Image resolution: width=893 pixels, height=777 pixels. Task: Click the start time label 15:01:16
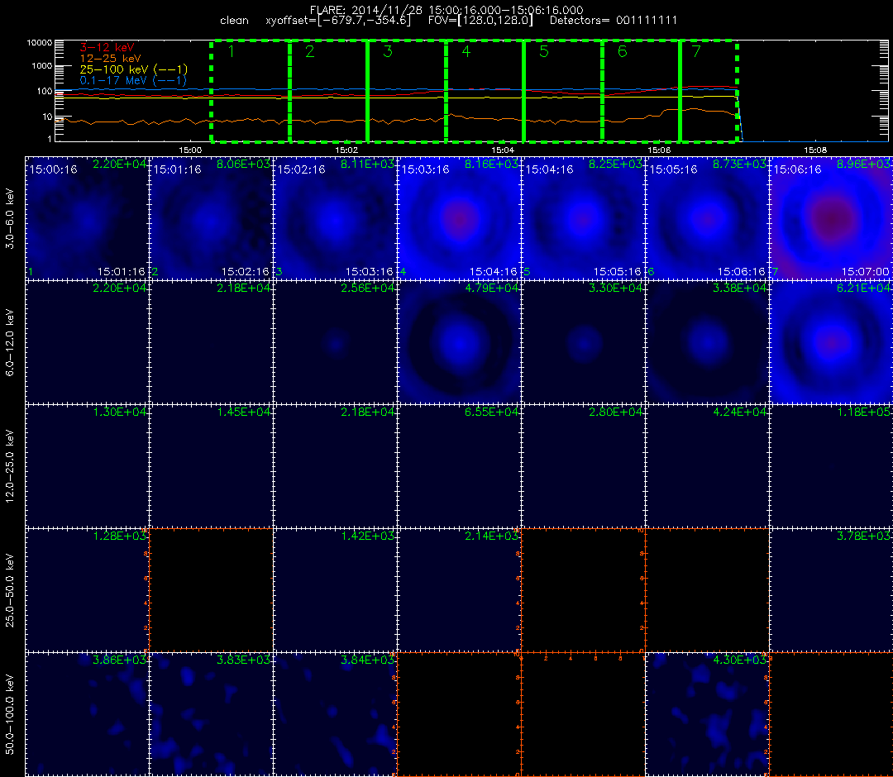(x=177, y=169)
